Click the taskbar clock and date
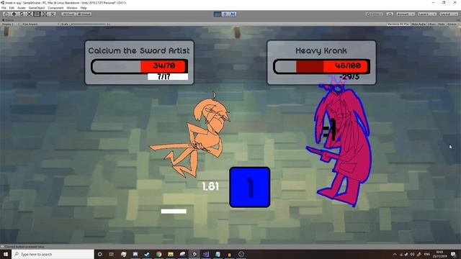This screenshot has width=461, height=259. 440,254
